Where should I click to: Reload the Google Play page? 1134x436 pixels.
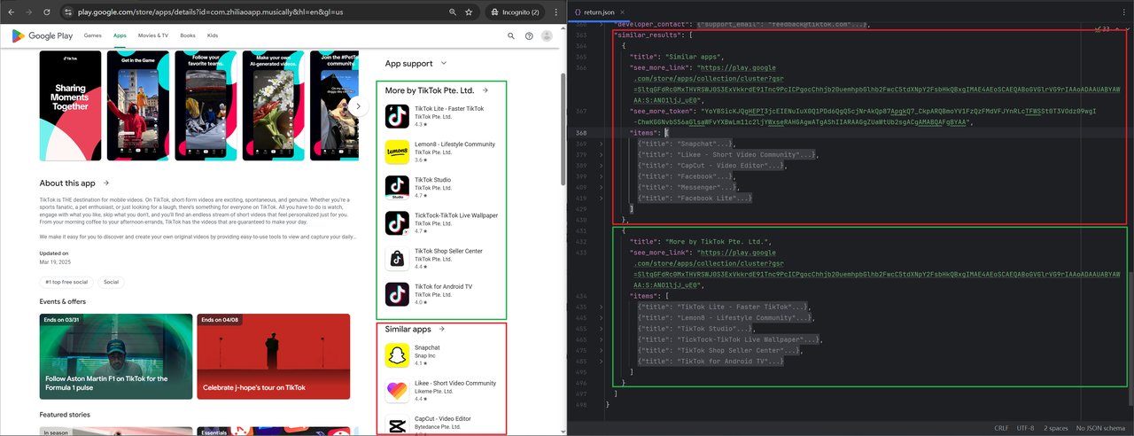click(x=47, y=12)
